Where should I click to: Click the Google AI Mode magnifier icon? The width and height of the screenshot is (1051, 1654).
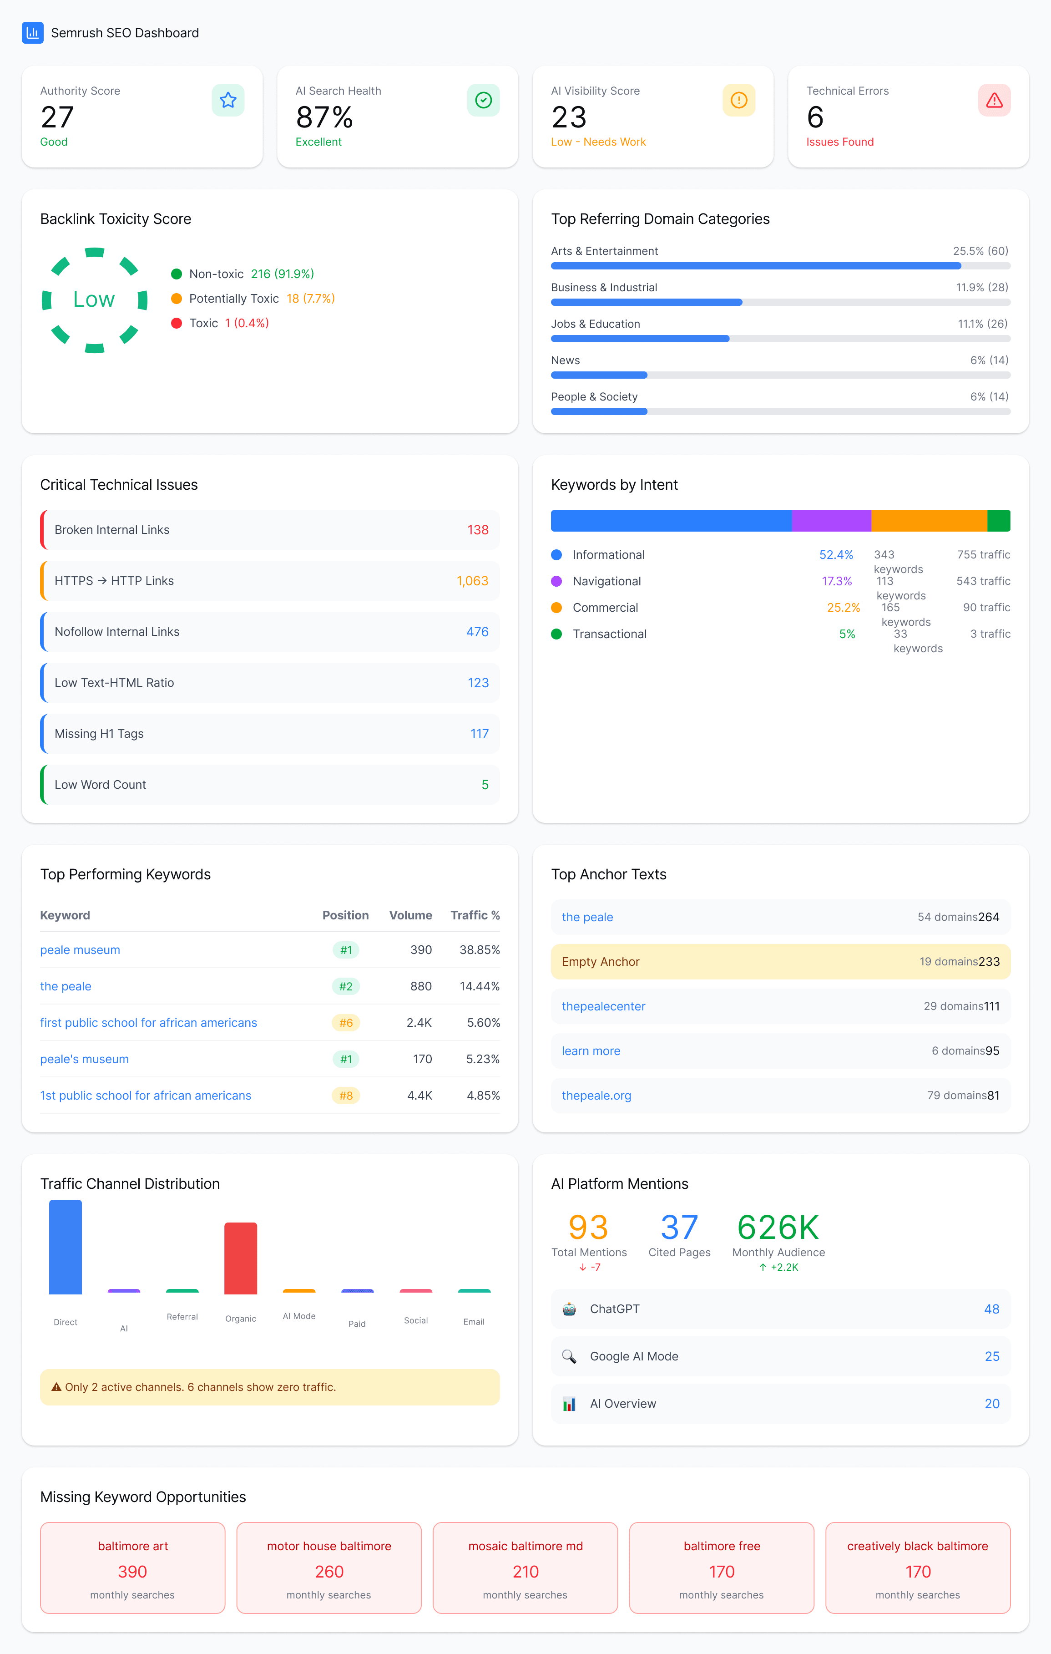[x=569, y=1356]
